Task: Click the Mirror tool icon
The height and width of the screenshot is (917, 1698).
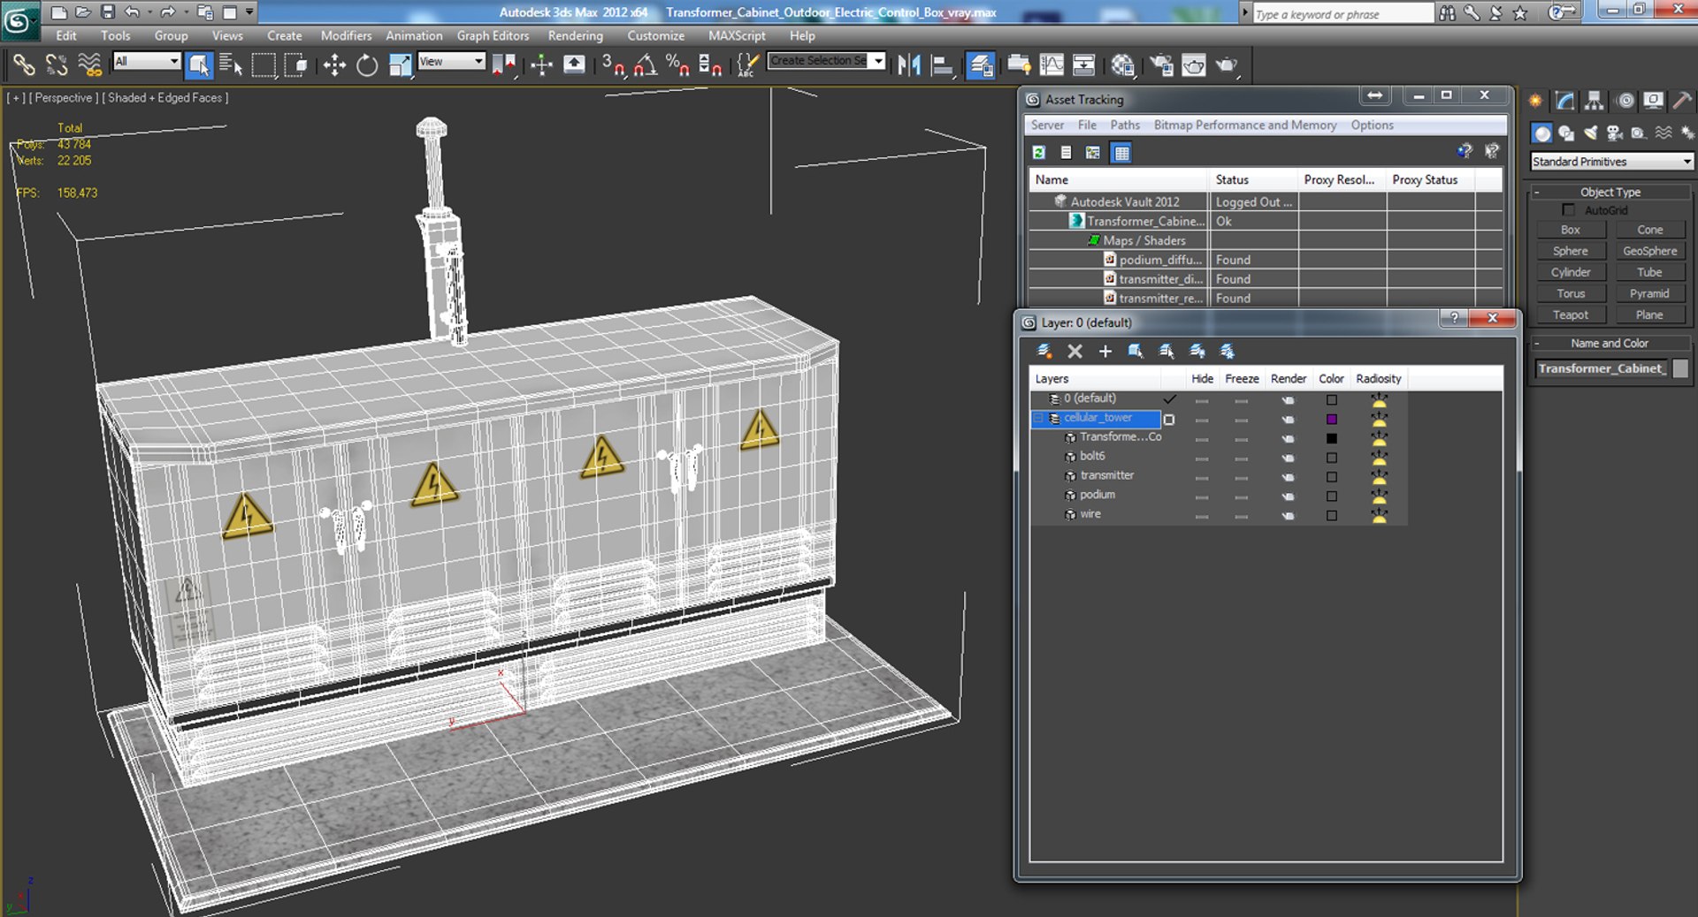Action: [x=908, y=64]
